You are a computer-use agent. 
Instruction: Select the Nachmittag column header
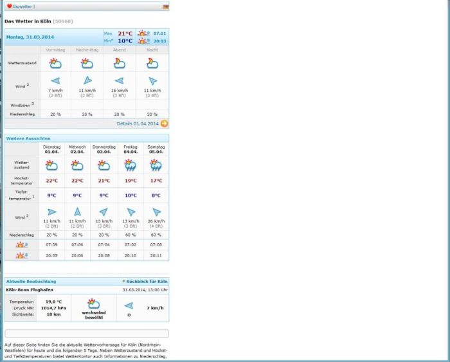click(87, 50)
